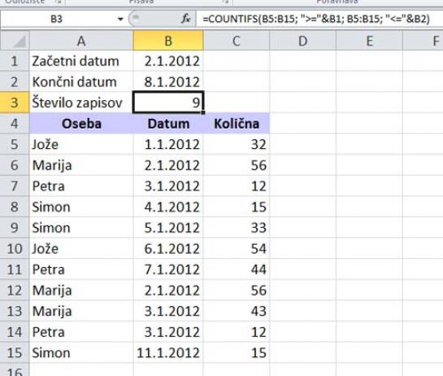Select row 15 header
Image resolution: width=443 pixels, height=376 pixels.
pos(15,352)
